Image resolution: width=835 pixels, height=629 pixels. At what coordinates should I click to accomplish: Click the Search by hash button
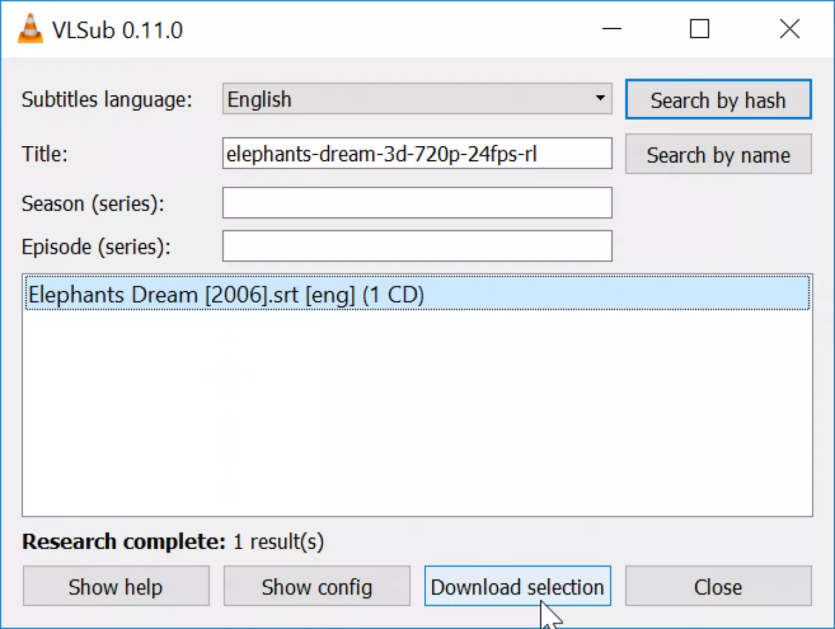718,100
